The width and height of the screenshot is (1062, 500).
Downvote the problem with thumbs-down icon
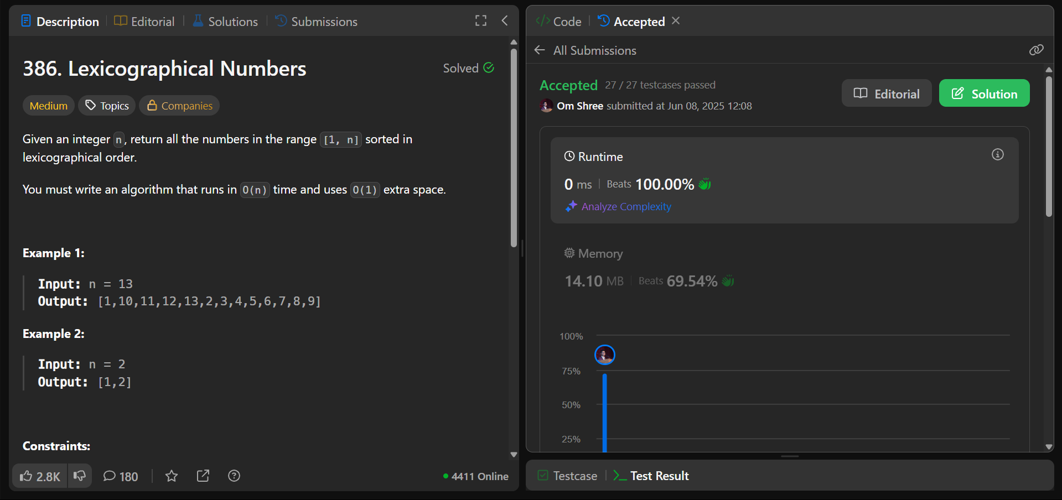[x=80, y=476]
